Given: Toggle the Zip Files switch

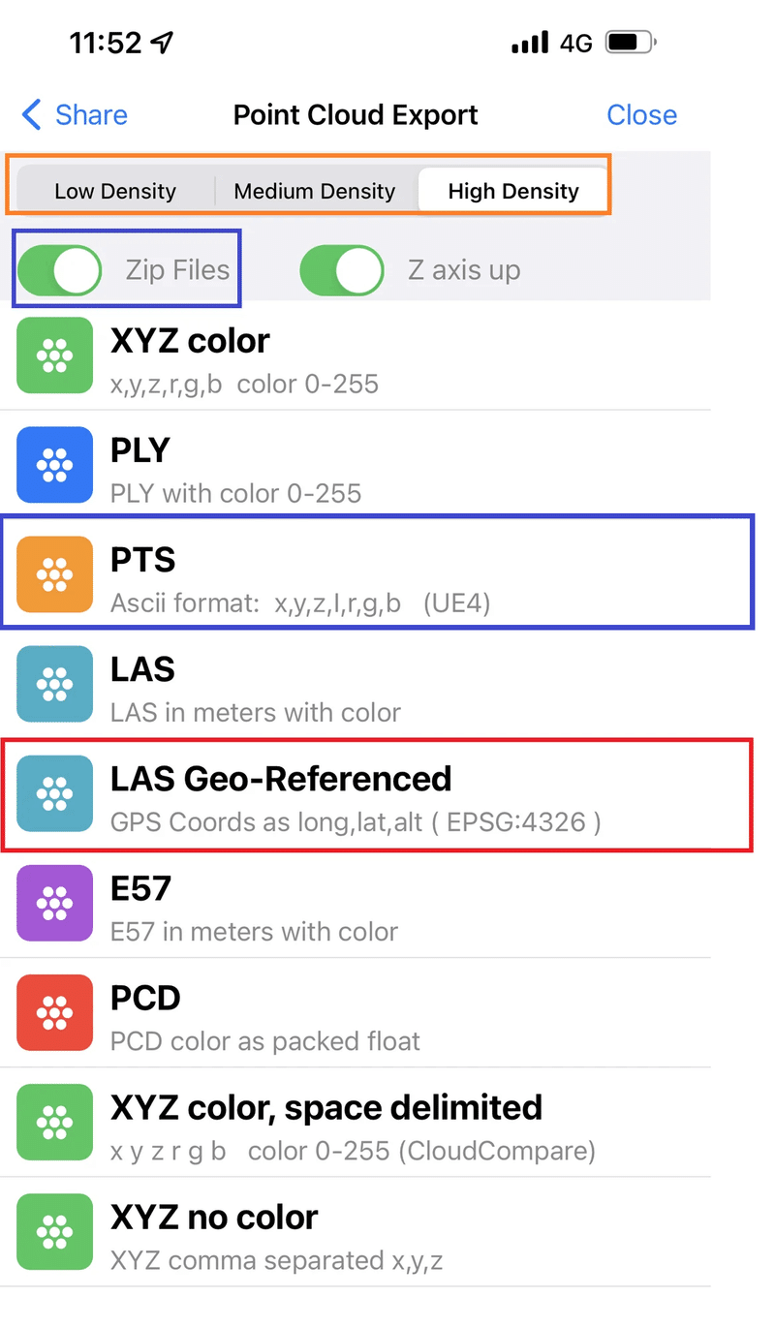Looking at the screenshot, I should (x=60, y=269).
